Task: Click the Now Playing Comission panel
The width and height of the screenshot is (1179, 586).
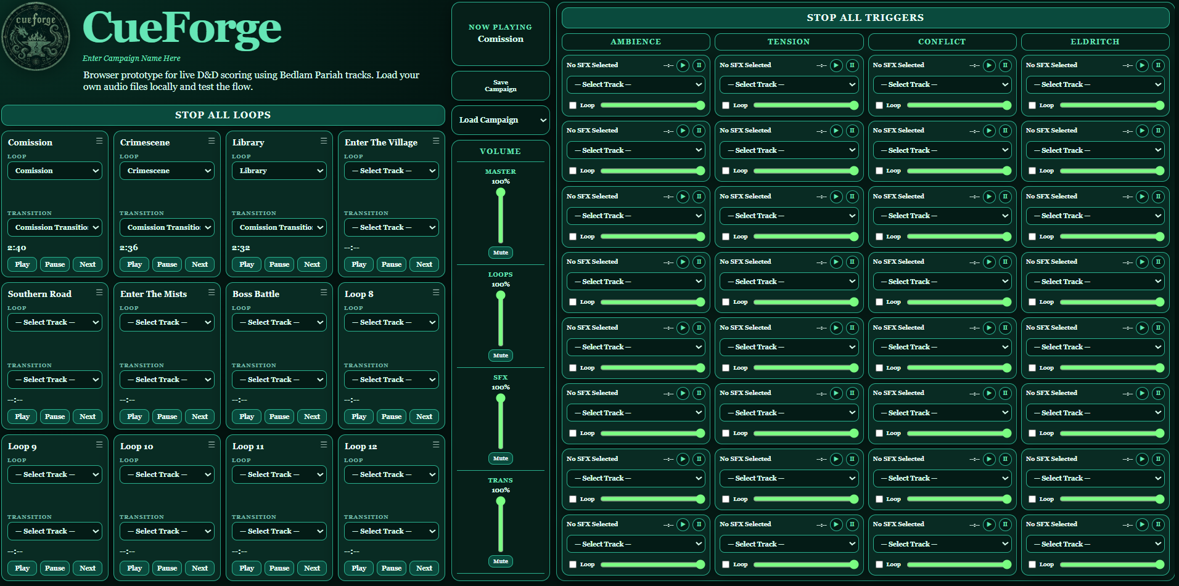Action: coord(501,34)
